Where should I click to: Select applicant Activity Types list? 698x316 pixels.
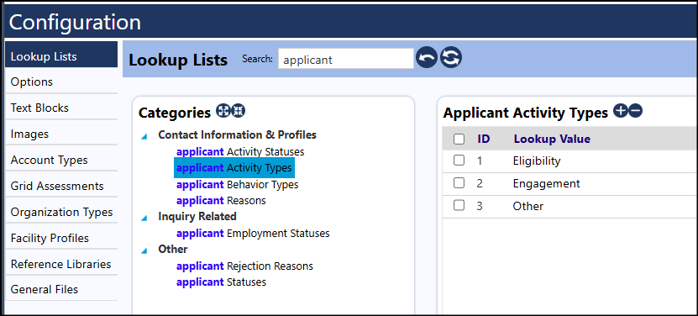[x=234, y=168]
